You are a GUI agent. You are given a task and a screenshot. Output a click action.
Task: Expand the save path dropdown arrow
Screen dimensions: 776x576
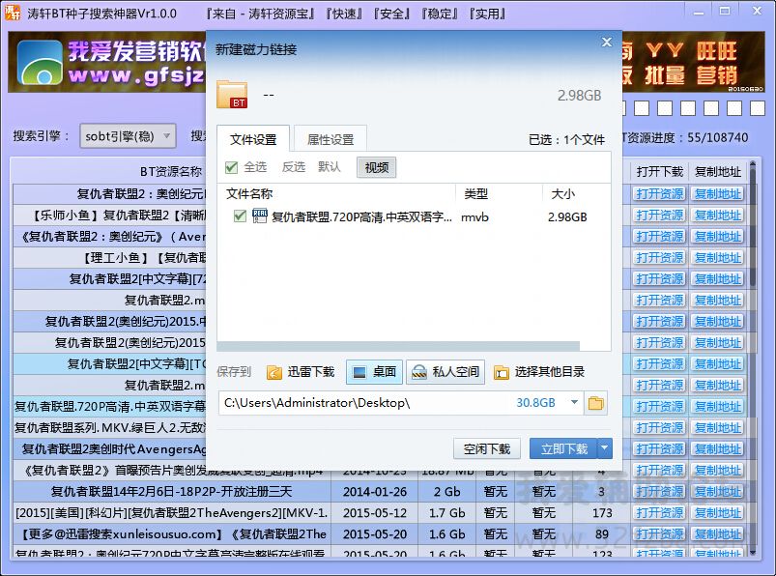[574, 403]
